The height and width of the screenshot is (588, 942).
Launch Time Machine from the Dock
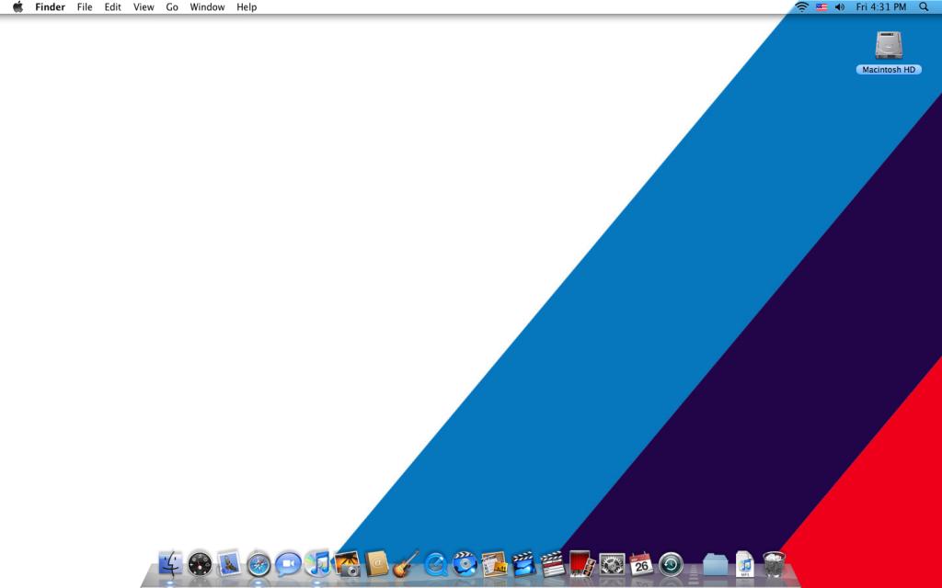pyautogui.click(x=671, y=563)
